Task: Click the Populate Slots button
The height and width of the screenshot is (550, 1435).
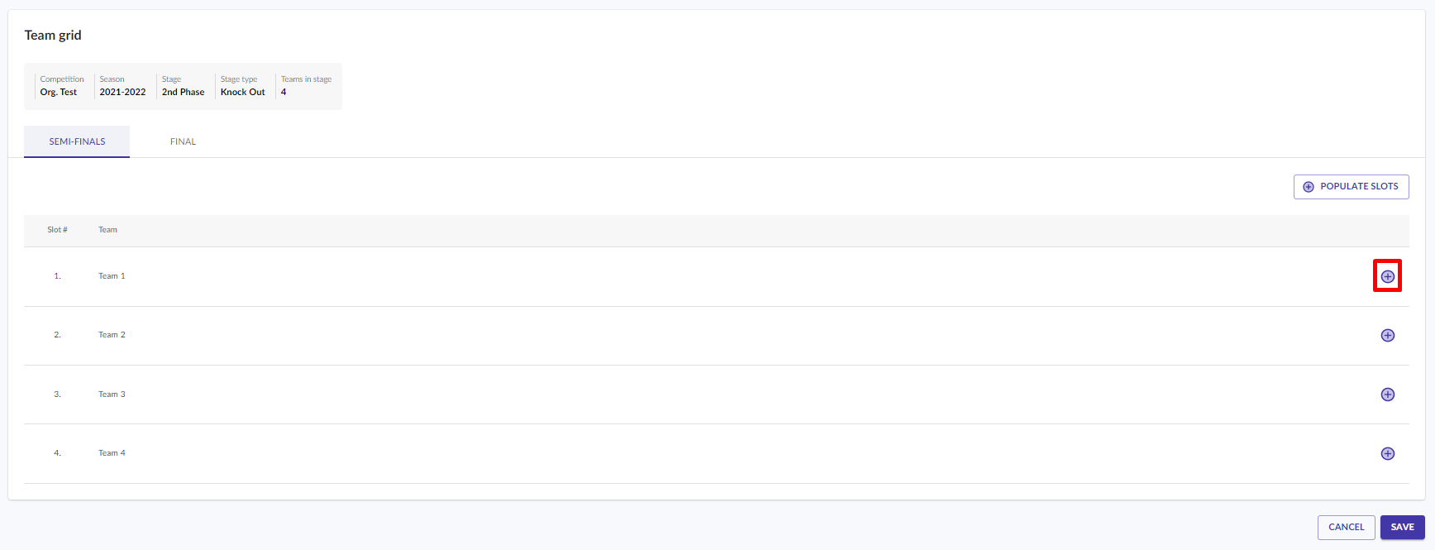Action: point(1351,187)
